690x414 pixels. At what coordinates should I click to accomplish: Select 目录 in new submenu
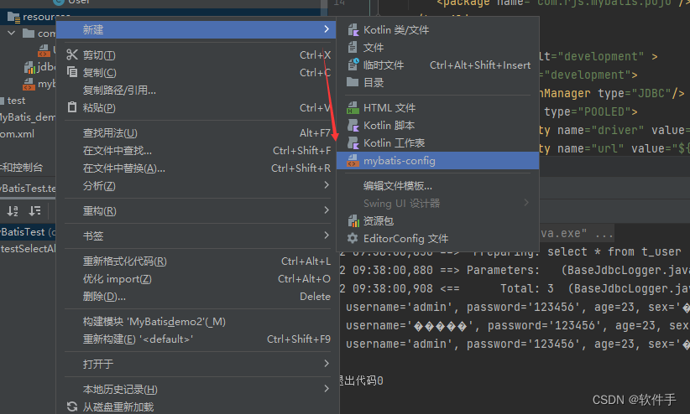tap(438, 83)
